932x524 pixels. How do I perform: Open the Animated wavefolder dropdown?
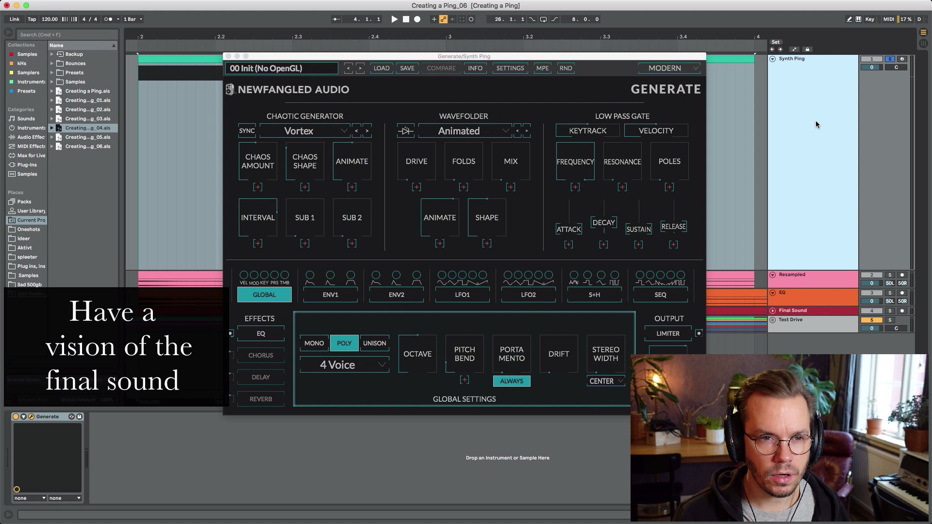(465, 131)
